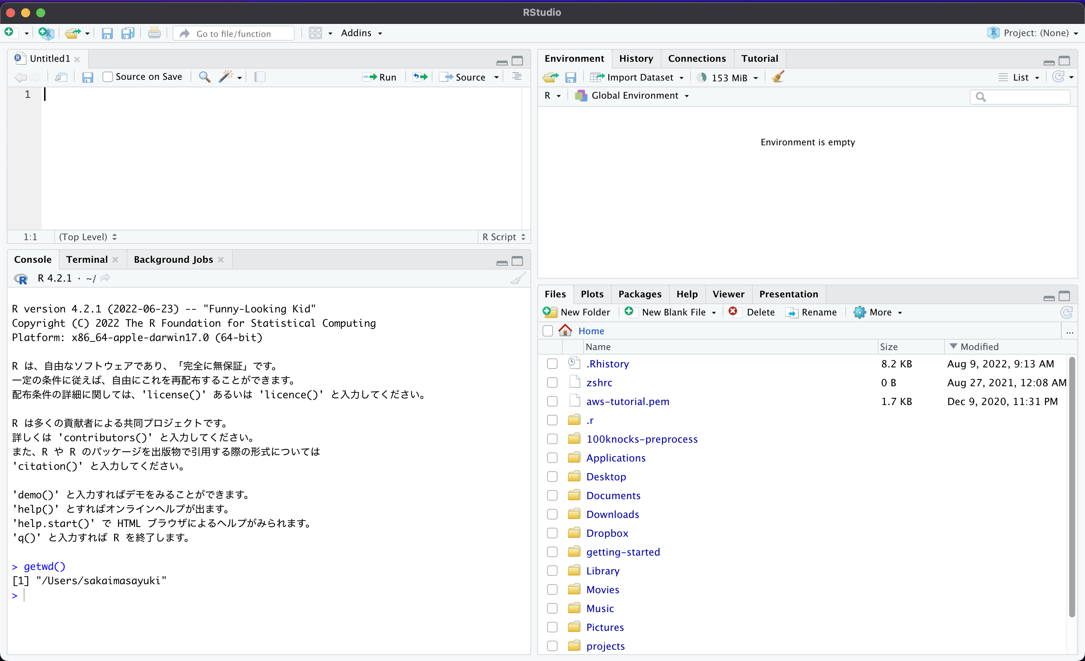This screenshot has width=1085, height=661.
Task: Click the Environment search field
Action: 1019,97
